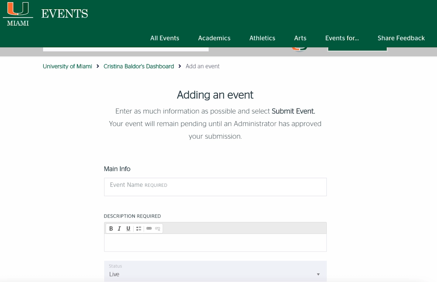This screenshot has height=282, width=437.
Task: Click the Status dropdown arrow
Action: coord(318,274)
